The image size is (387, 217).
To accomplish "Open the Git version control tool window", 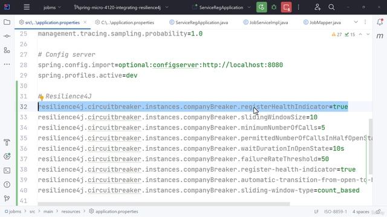I will (7, 198).
